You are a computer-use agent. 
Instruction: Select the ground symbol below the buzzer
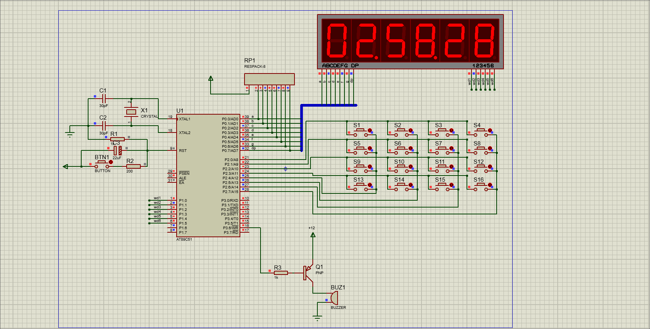317,318
